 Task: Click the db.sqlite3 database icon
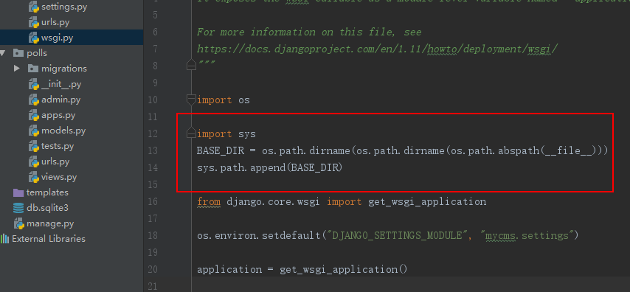pyautogui.click(x=18, y=208)
